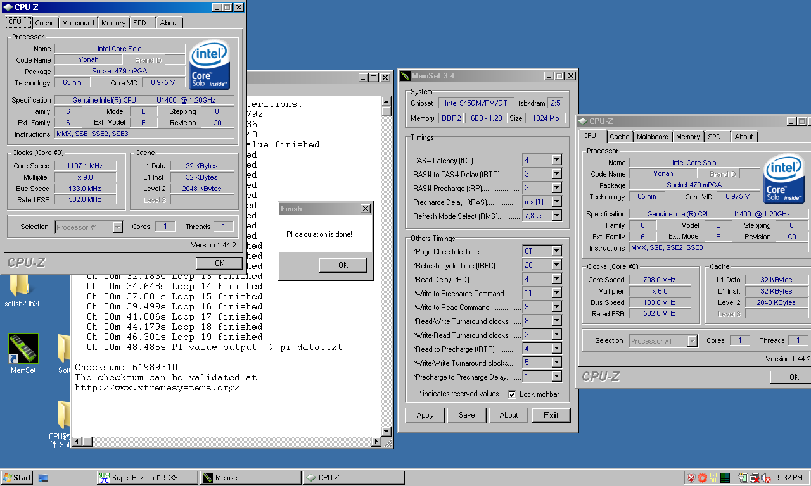The image size is (811, 486).
Task: Click the Intel Core Solo logo in right CPU-Z
Action: tap(784, 178)
